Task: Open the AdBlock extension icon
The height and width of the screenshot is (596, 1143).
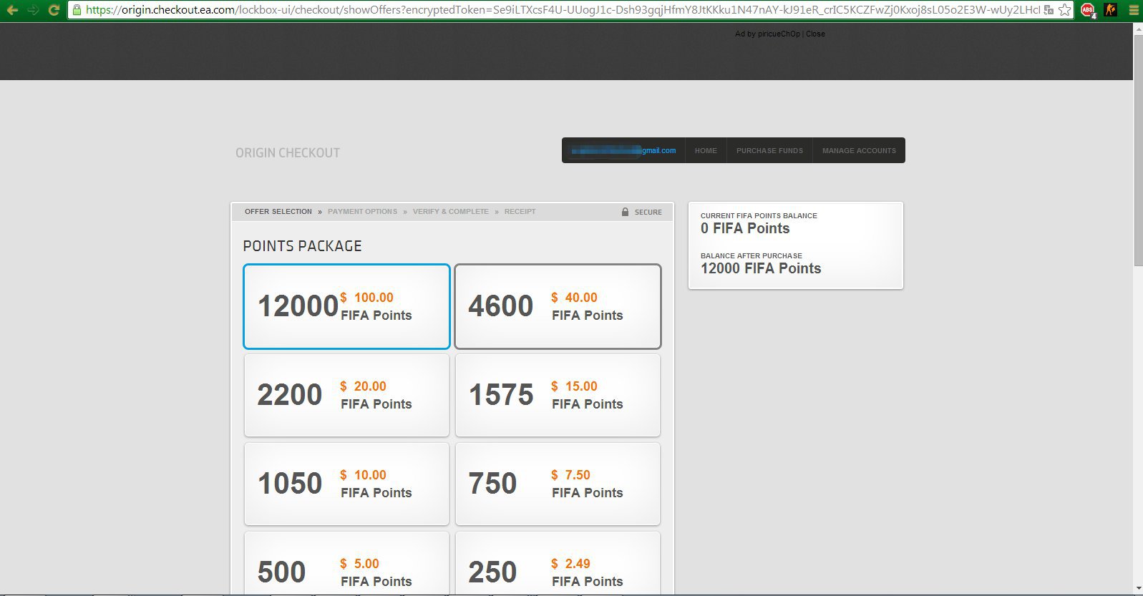Action: [1088, 10]
